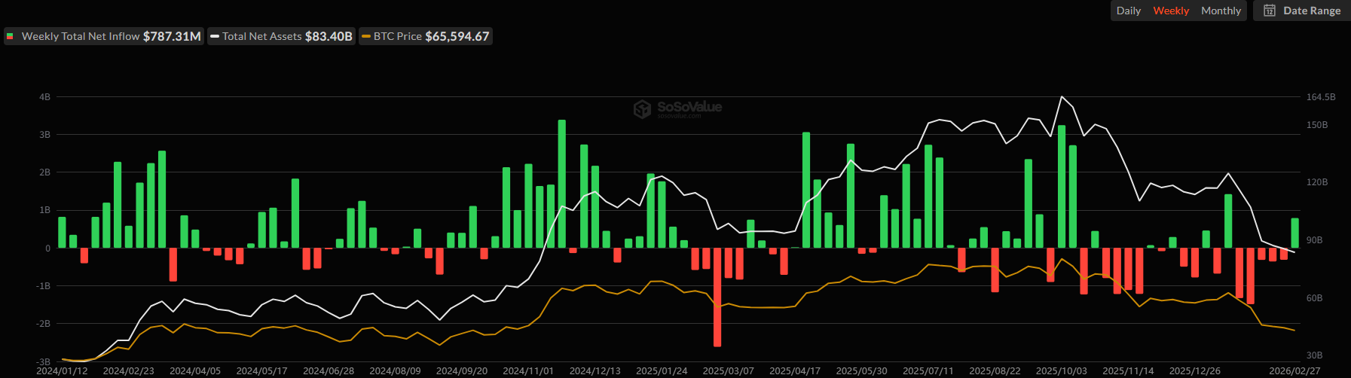Screen dimensions: 1351x378
Task: Click the deepest red outflow bar
Action: [717, 297]
